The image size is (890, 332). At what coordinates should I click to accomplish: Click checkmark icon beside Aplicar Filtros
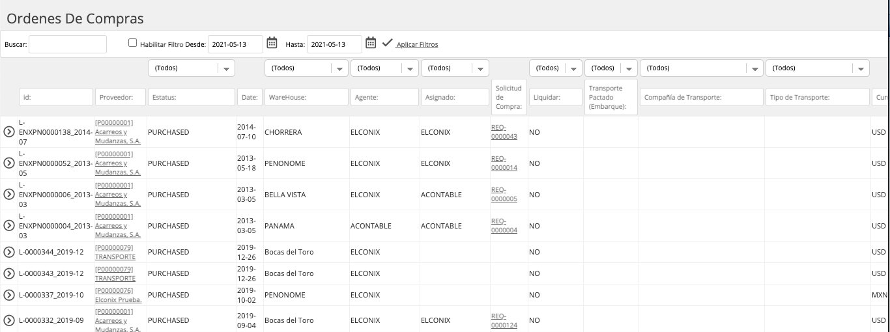[388, 43]
